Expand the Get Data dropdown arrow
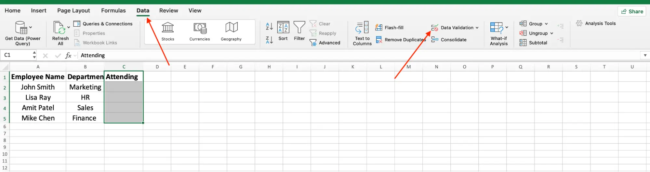Screen dimensions: 650x172 pos(31,27)
